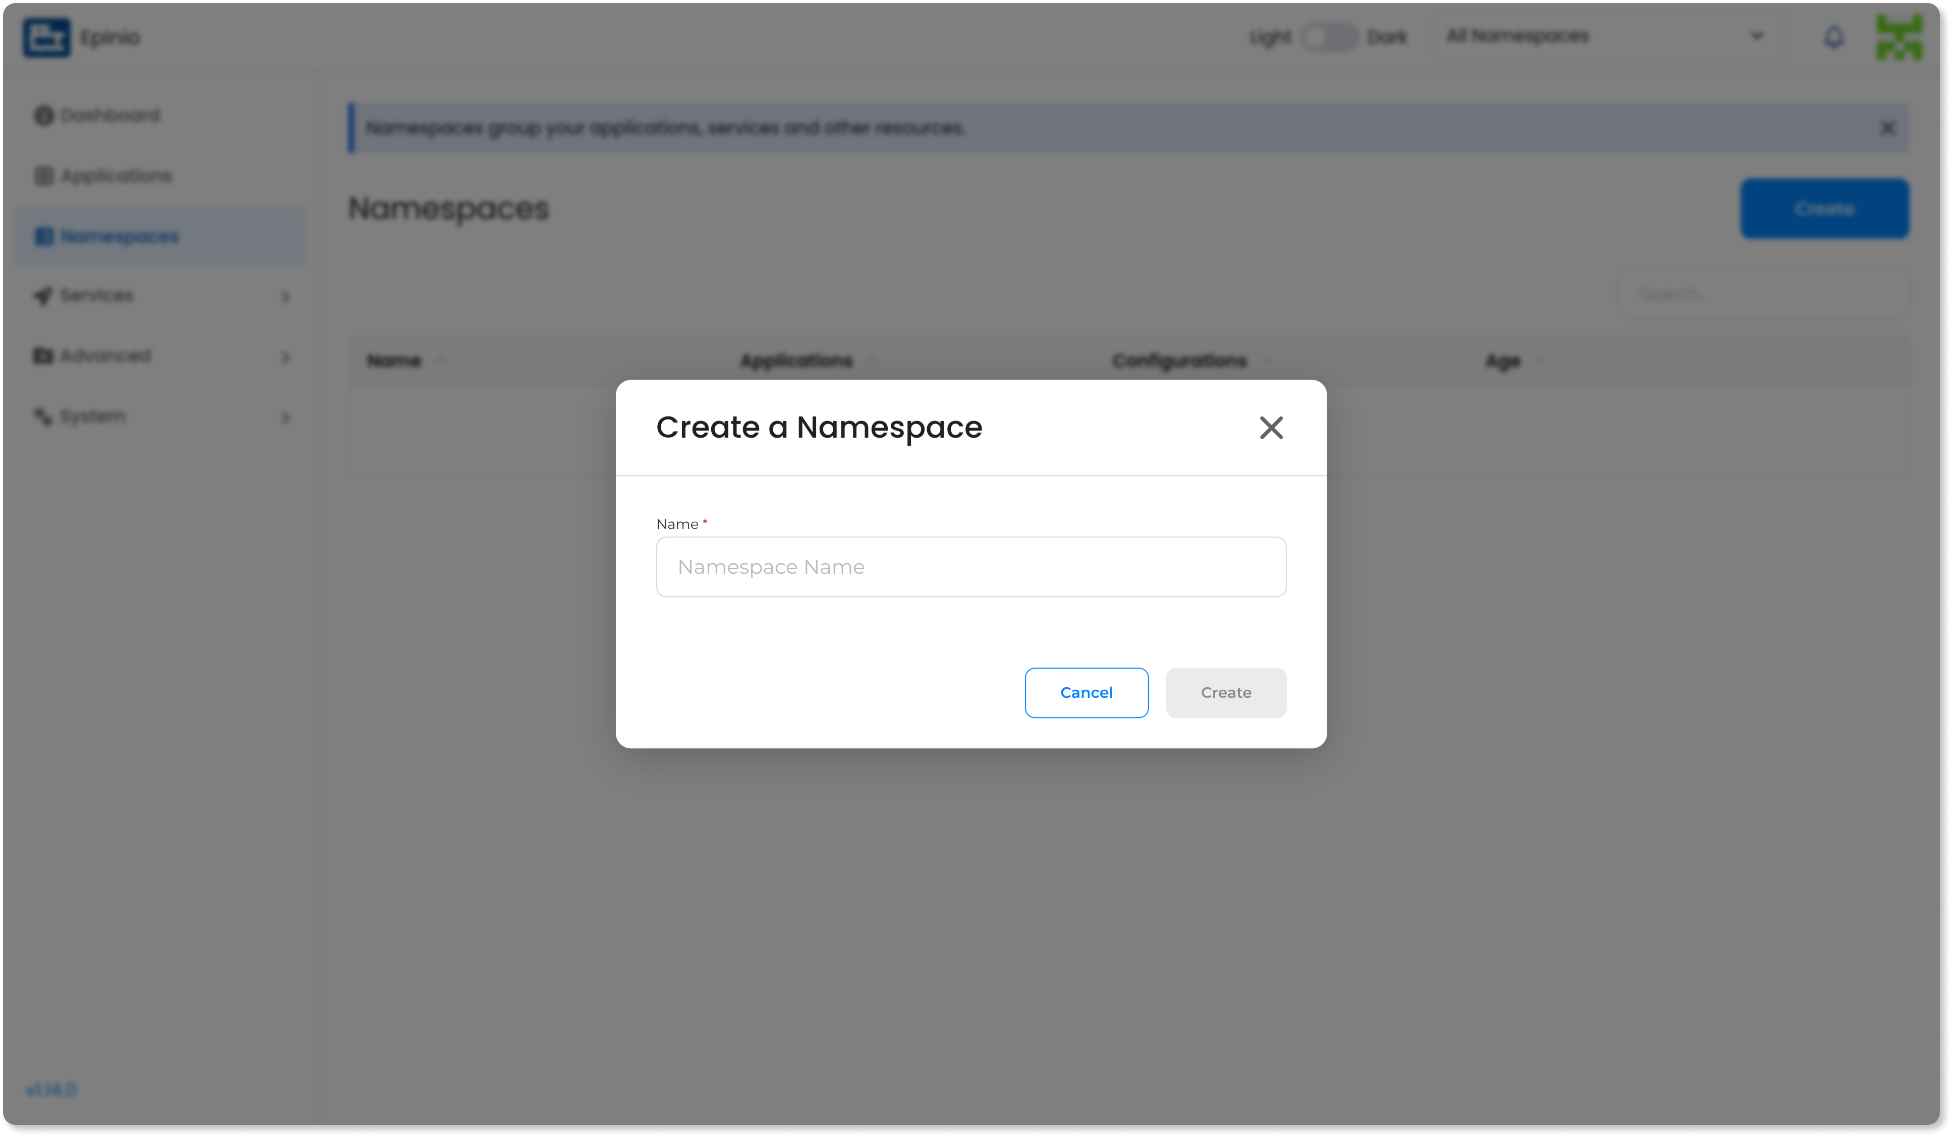This screenshot has width=1952, height=1137.
Task: Click the Dashboard sidebar icon
Action: [x=43, y=115]
